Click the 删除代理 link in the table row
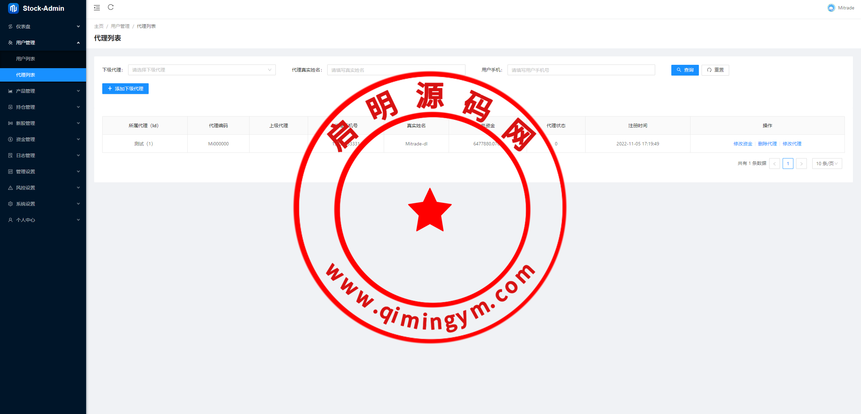The width and height of the screenshot is (861, 414). (767, 144)
